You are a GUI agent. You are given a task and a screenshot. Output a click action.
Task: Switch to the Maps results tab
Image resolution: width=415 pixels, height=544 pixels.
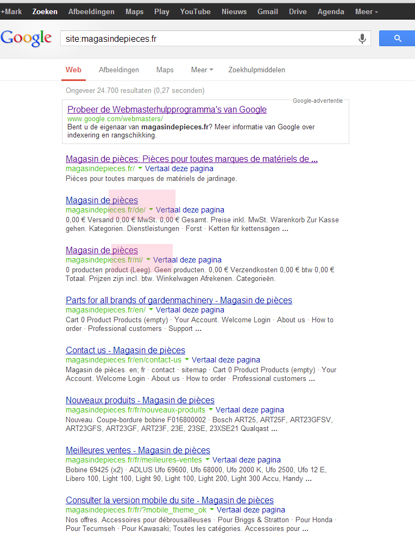[x=165, y=70]
